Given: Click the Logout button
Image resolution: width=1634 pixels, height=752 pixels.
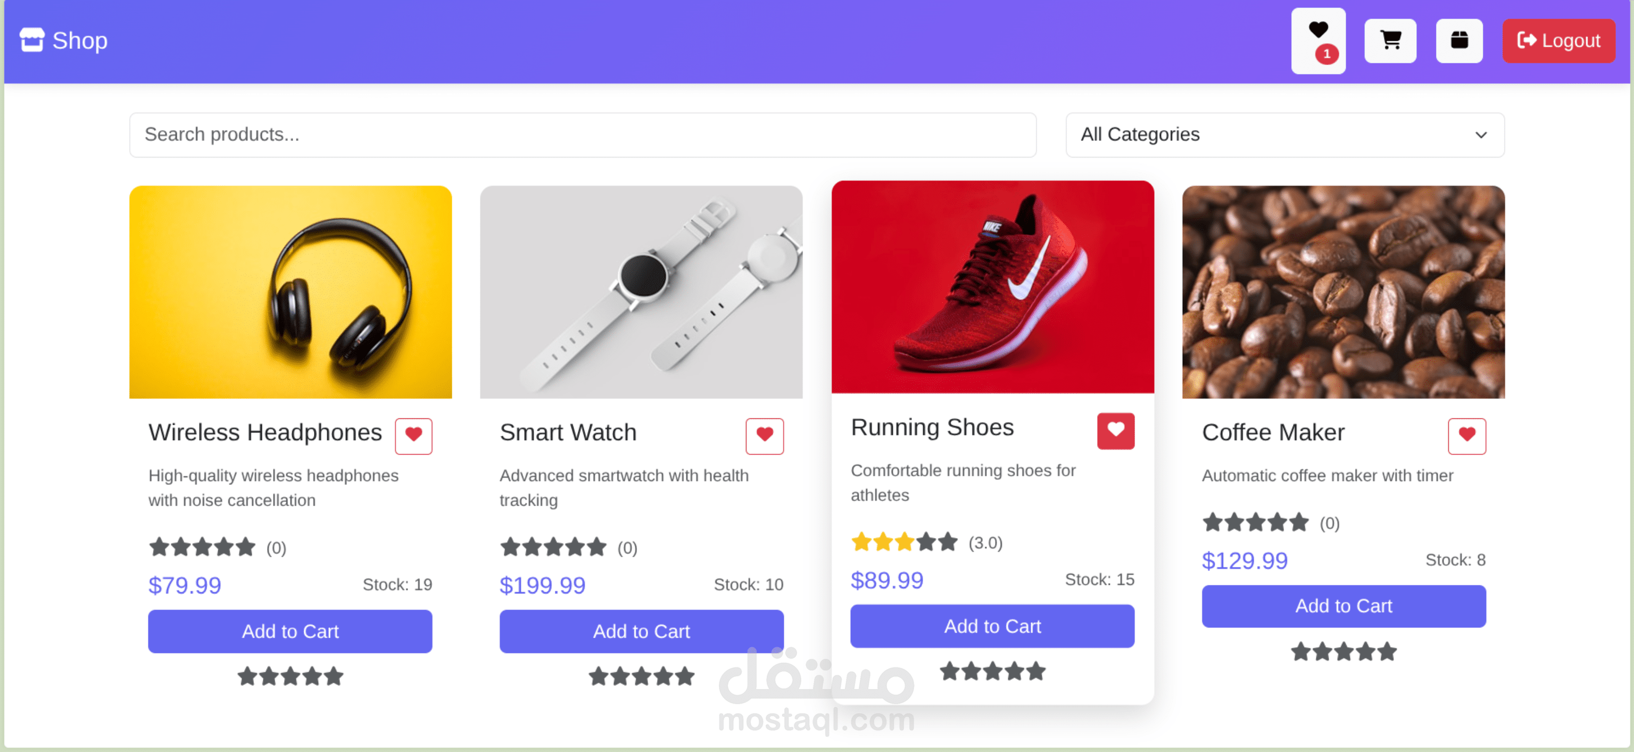Looking at the screenshot, I should point(1558,40).
